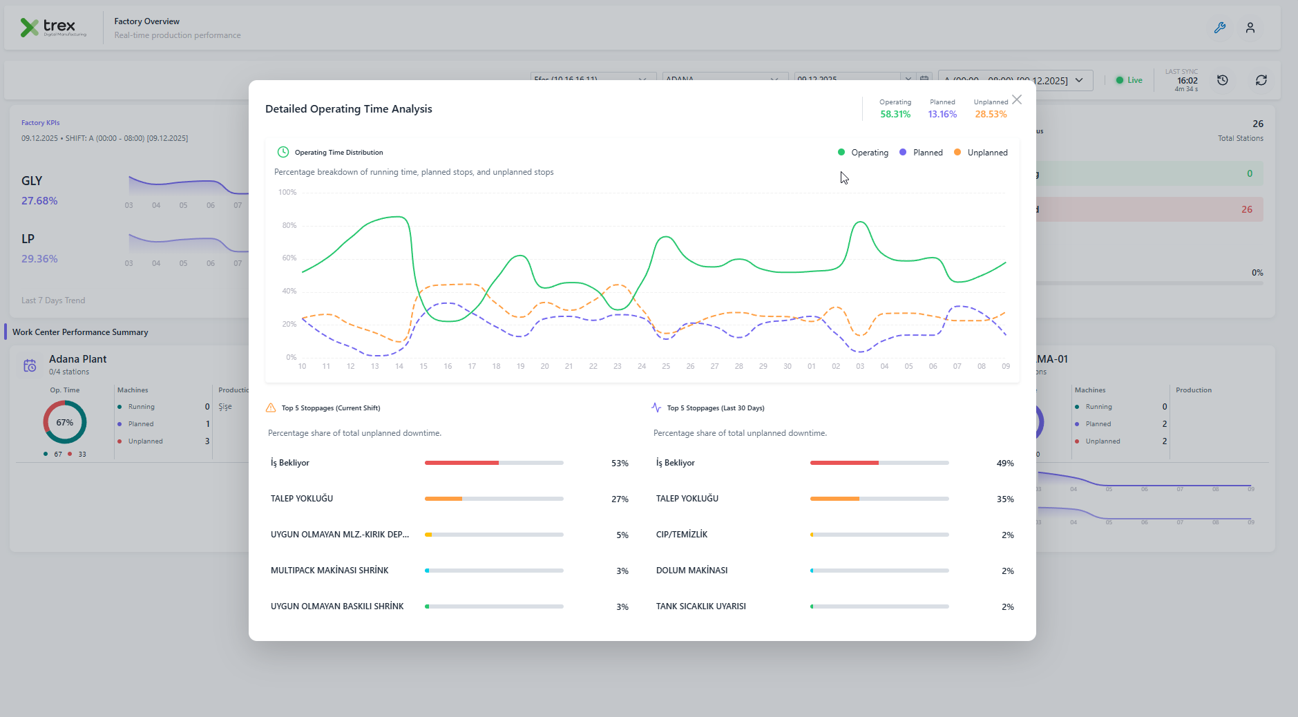Click the TALEP YOKLUĞU label under Current Shift
Viewport: 1298px width, 717px height.
pyautogui.click(x=302, y=499)
